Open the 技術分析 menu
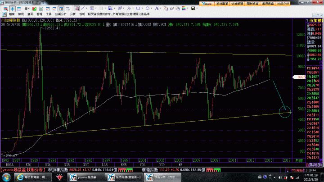 pos(61,14)
